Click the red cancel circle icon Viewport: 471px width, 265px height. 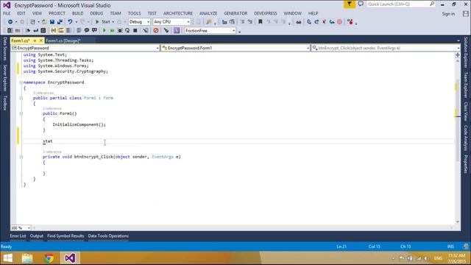click(x=155, y=30)
